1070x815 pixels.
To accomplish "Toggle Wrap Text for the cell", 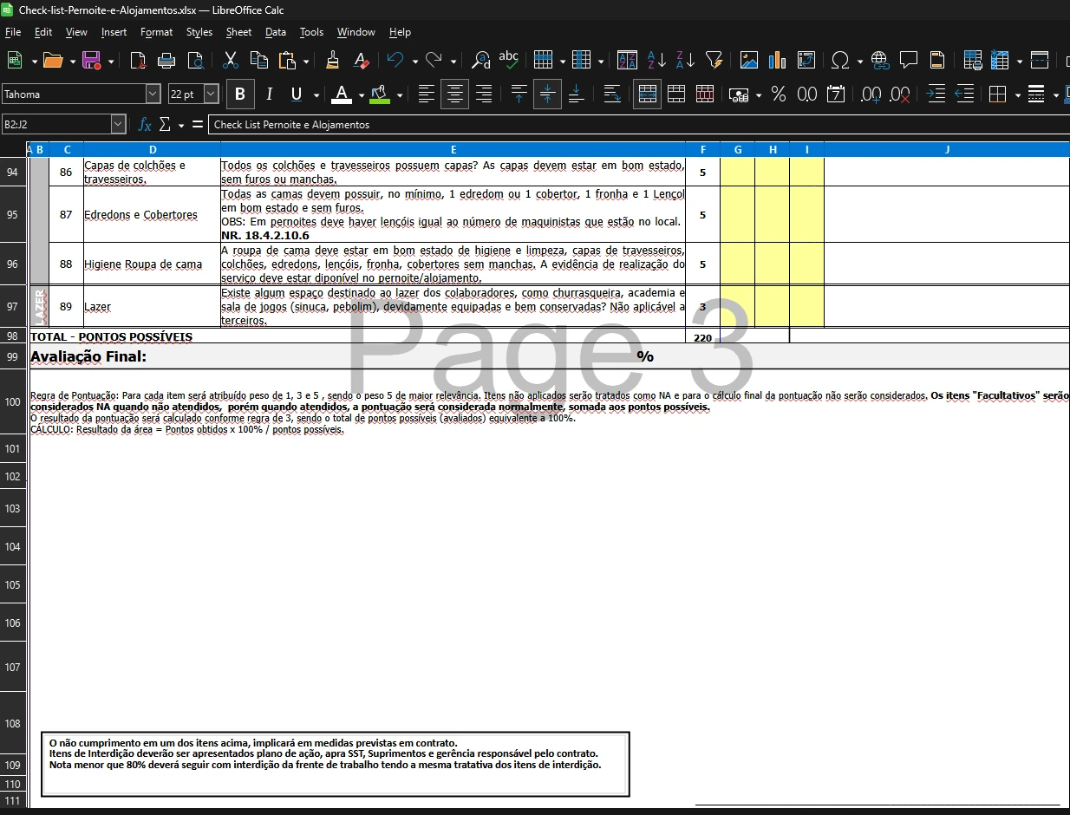I will pos(612,95).
